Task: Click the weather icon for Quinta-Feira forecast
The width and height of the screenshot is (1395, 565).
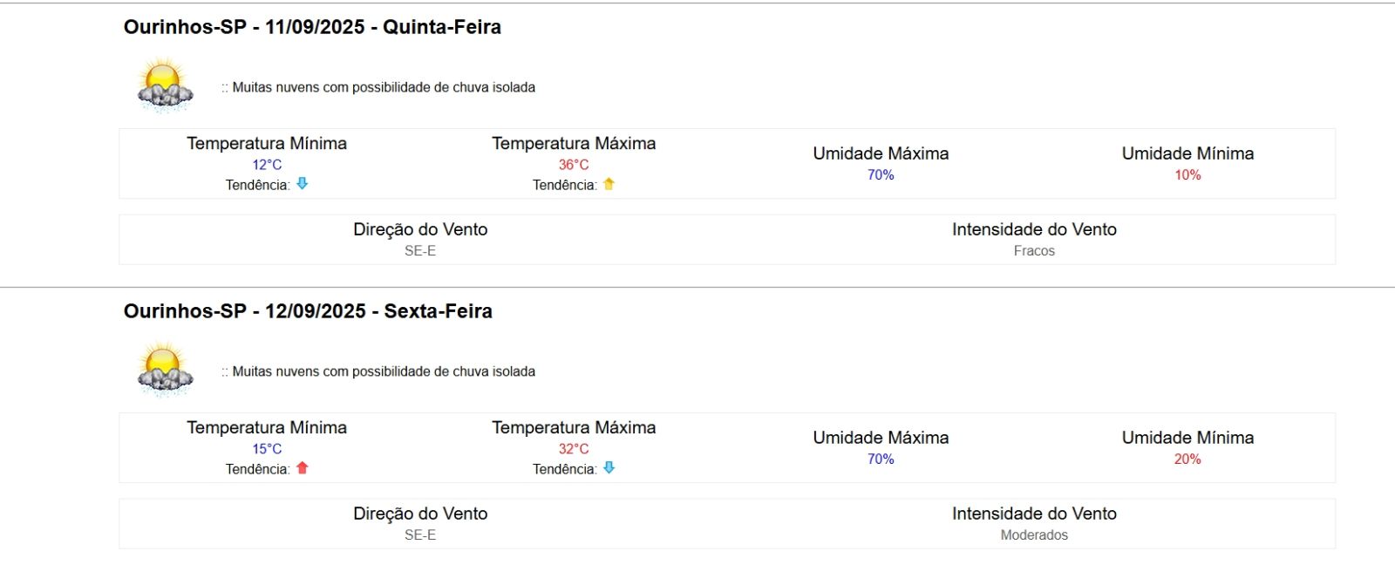Action: [x=165, y=86]
